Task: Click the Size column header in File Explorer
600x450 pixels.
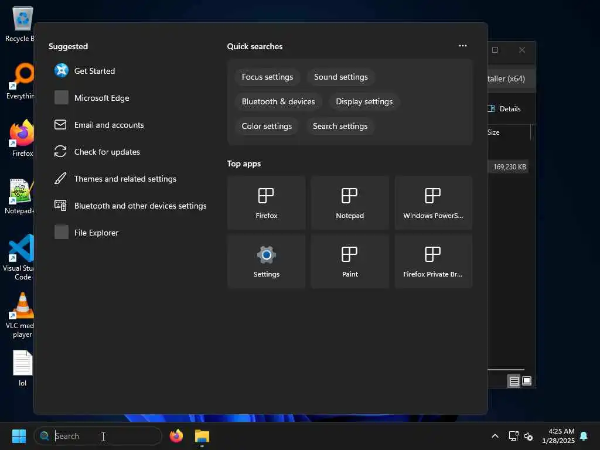Action: [x=508, y=132]
